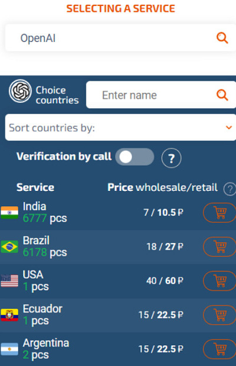236x366 pixels.
Task: Add Argentina number to cart
Action: pyautogui.click(x=219, y=349)
